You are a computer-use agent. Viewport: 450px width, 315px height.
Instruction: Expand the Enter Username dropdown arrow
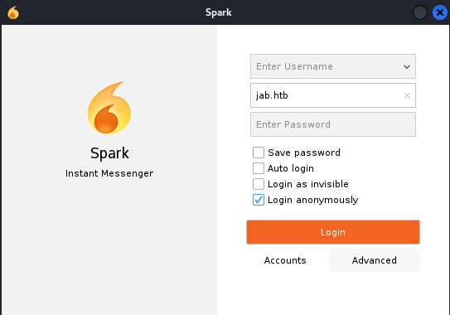(x=407, y=67)
